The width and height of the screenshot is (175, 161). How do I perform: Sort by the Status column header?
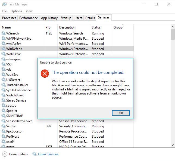pos(101,27)
